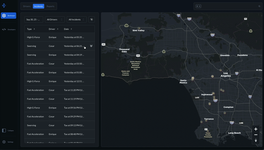Open the Developers section in sidebar
The image size is (264, 150).
(x=8, y=29)
